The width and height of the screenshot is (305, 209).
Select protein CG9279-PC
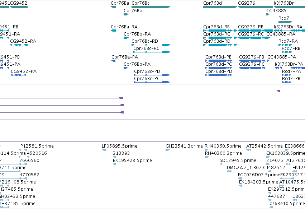coord(252,68)
